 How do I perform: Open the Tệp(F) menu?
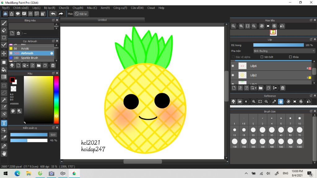[6, 8]
